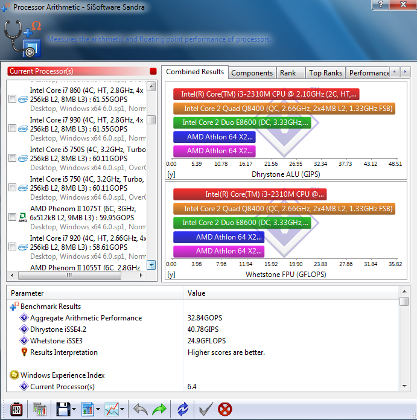The image size is (417, 420).
Task: Click the processor list scroll up arrow
Action: (151, 86)
